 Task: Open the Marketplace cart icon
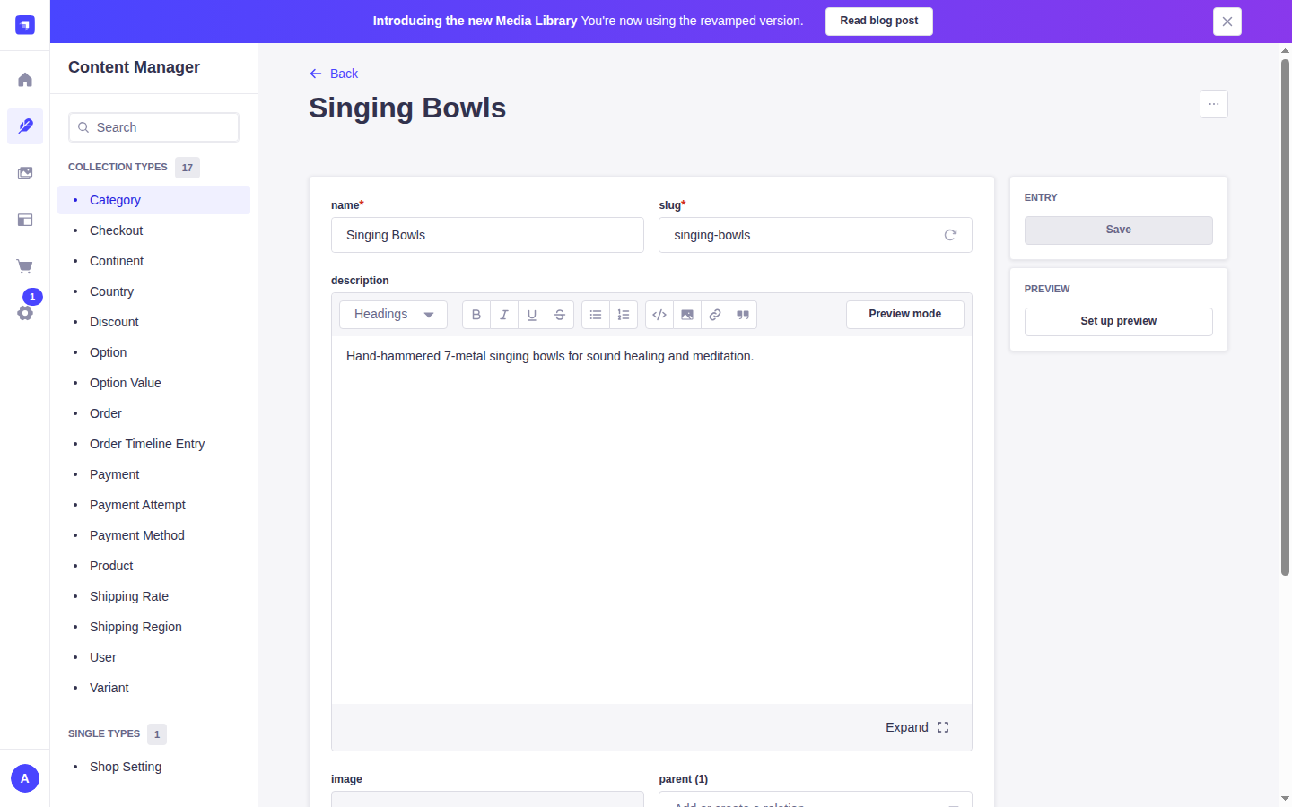[x=25, y=266]
